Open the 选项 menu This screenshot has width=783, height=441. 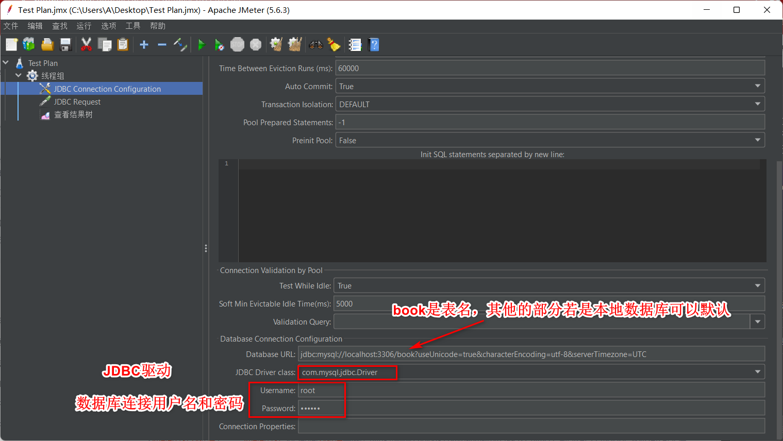point(109,26)
